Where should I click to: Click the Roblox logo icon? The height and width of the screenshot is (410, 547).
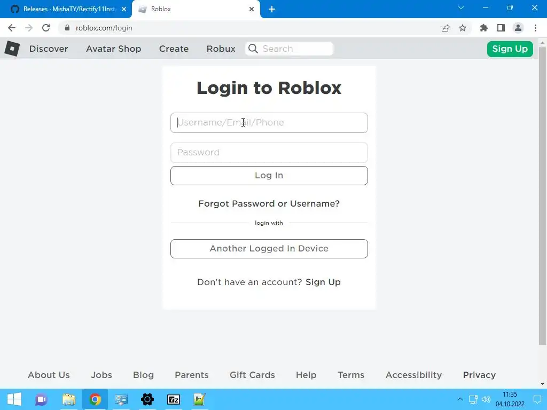click(12, 49)
